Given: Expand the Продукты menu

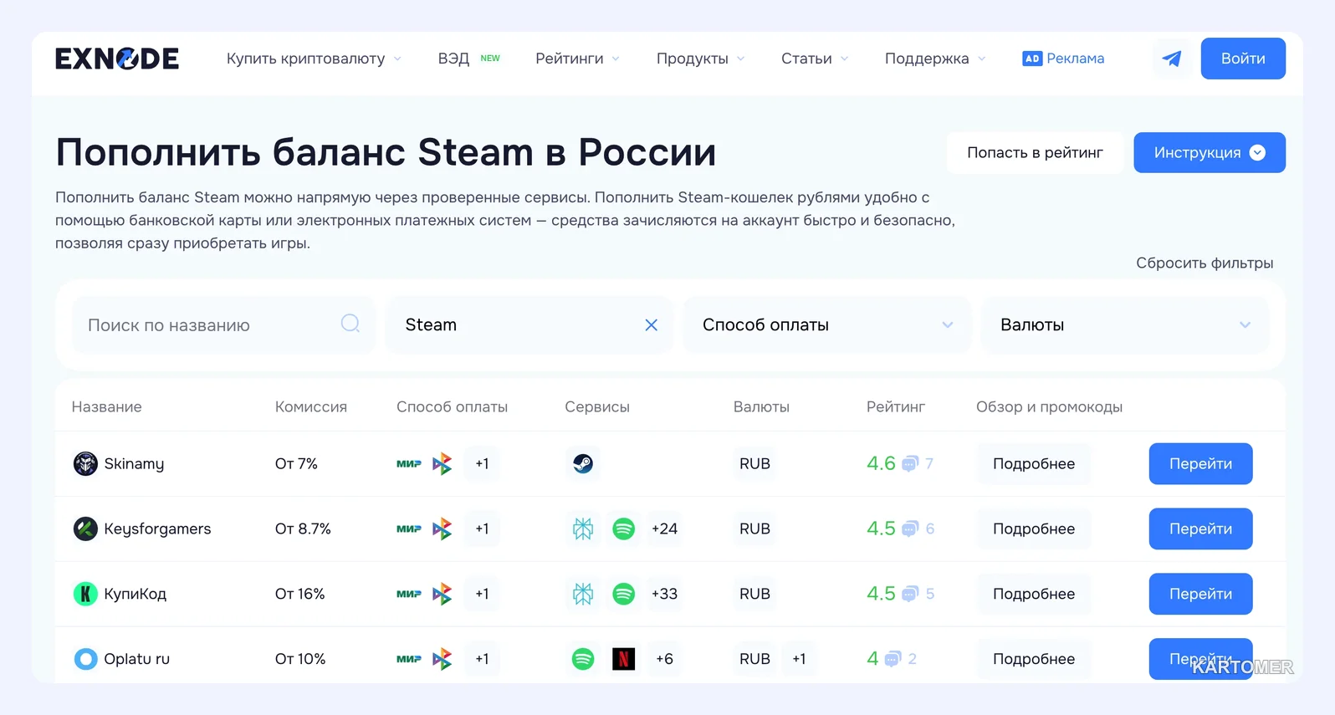Looking at the screenshot, I should 700,59.
